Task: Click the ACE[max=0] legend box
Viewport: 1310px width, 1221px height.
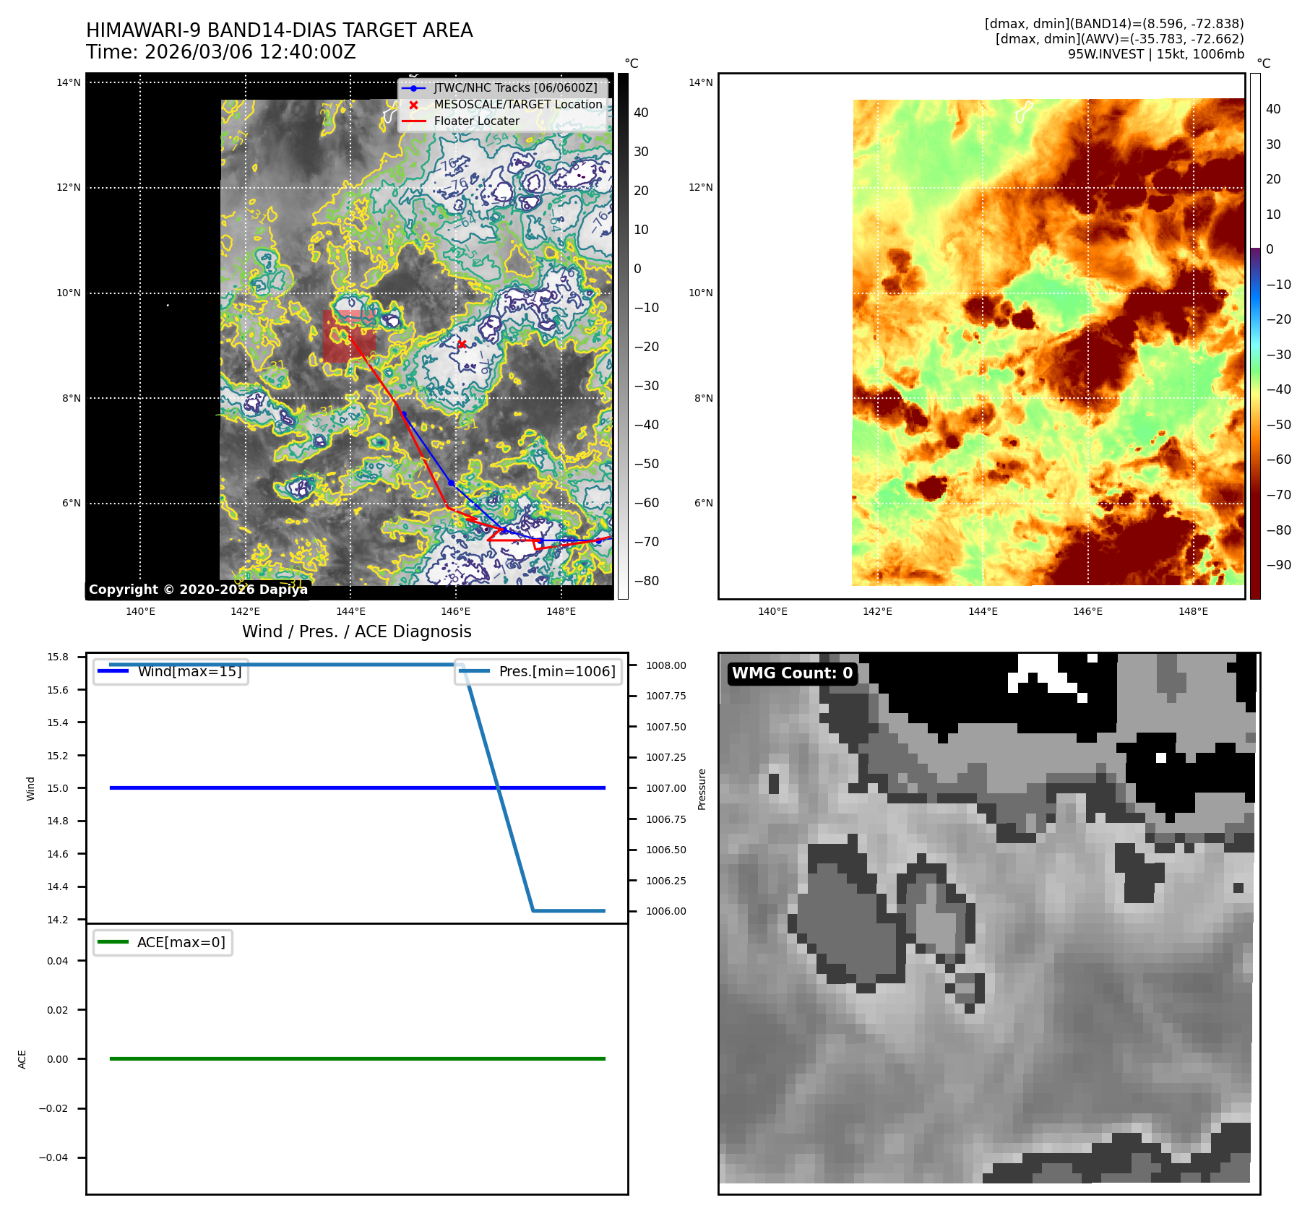Action: pos(163,942)
